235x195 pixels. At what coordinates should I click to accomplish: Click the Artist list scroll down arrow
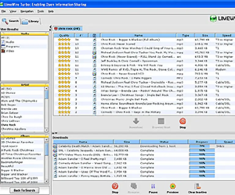tap(46, 130)
